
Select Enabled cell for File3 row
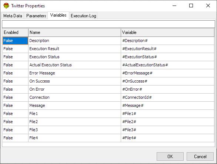[x=15, y=130]
